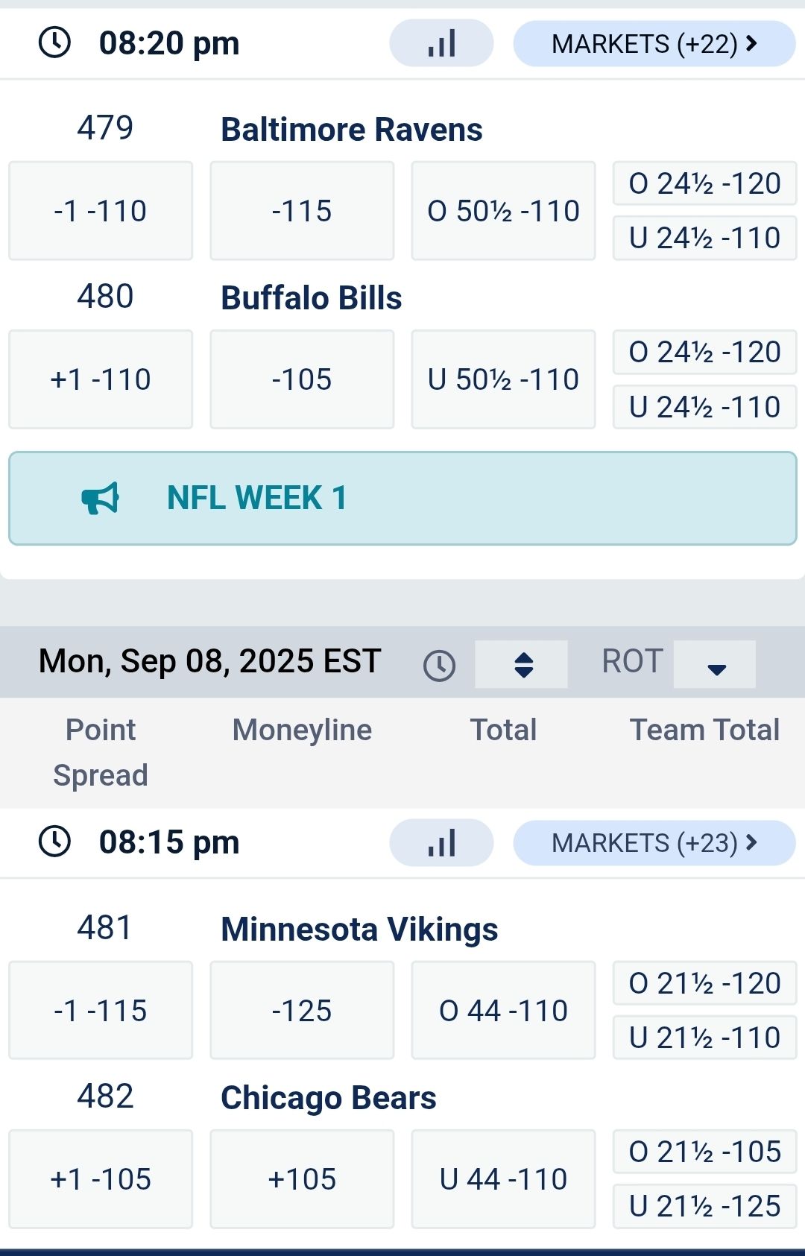Open the NFL WEEK 1 announcement banner

[402, 498]
